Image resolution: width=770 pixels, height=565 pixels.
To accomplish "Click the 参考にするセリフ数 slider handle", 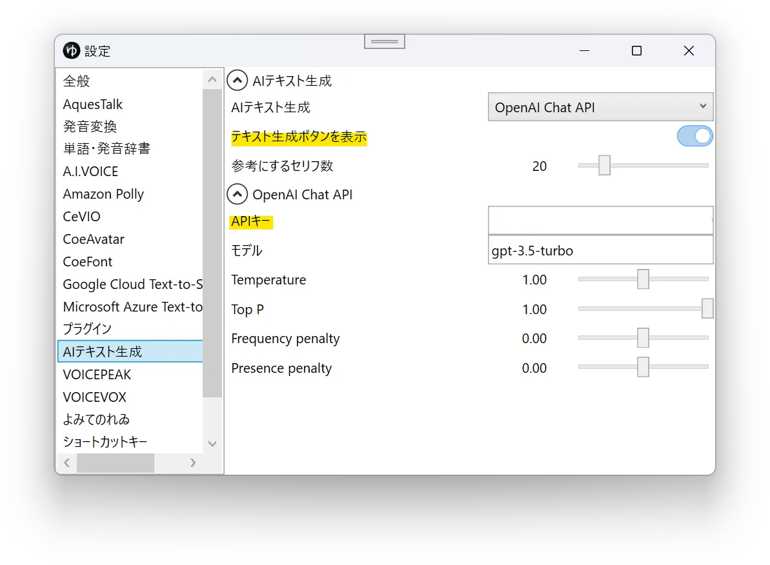I will point(604,165).
